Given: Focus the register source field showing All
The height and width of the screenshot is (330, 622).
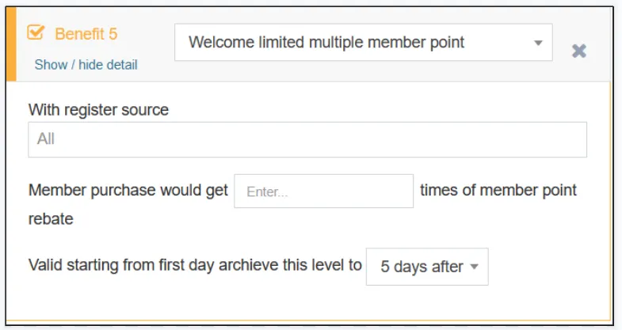Looking at the screenshot, I should point(307,139).
